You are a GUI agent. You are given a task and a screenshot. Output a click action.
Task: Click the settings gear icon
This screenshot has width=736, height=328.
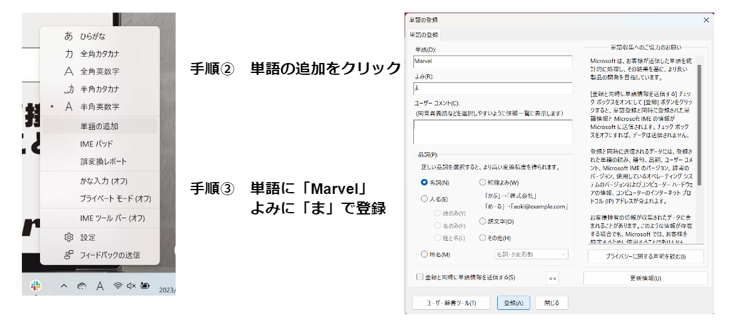pyautogui.click(x=69, y=238)
